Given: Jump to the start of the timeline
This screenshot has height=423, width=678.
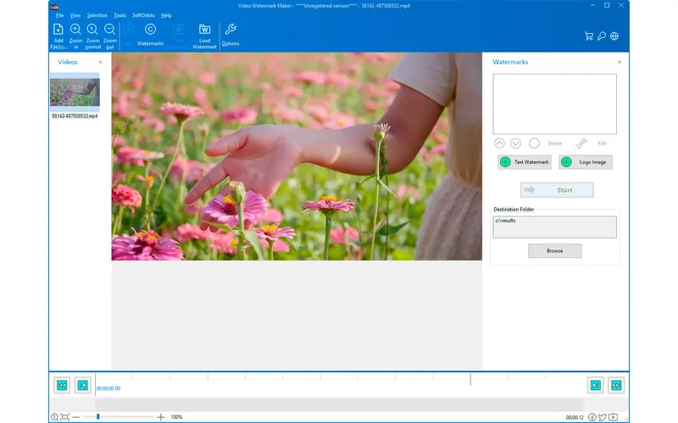Looking at the screenshot, I should (62, 386).
